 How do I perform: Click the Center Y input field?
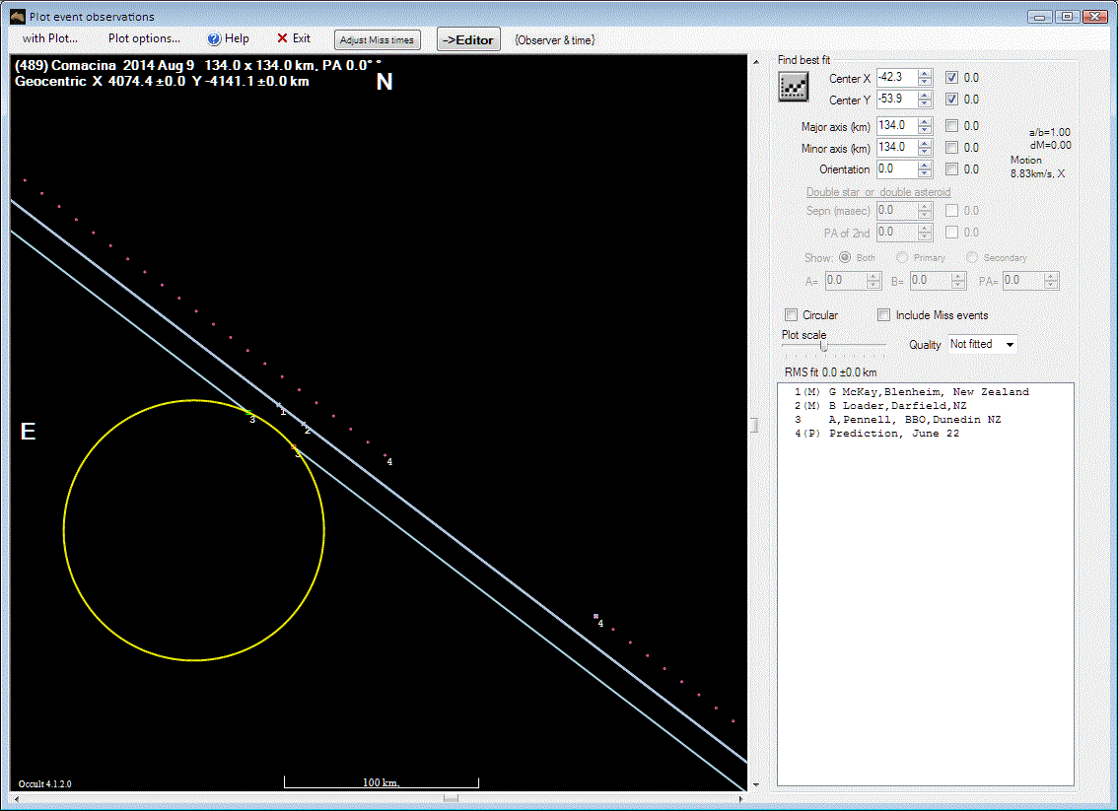tap(897, 100)
